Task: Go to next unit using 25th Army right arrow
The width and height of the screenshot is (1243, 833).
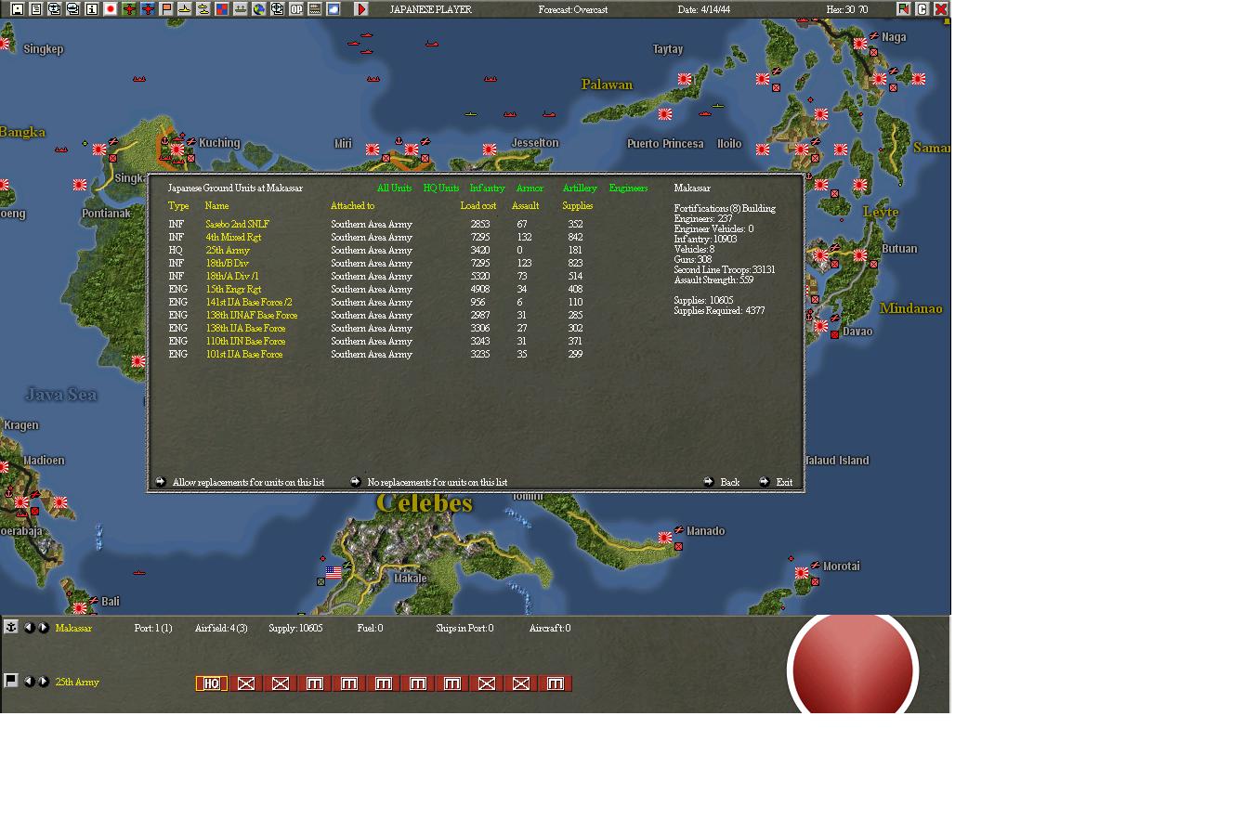Action: point(43,682)
